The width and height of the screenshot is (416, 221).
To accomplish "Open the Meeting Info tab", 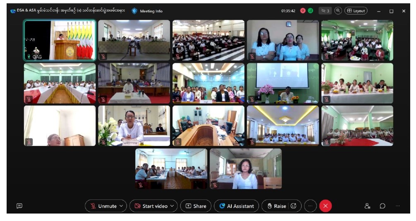I will pos(147,11).
